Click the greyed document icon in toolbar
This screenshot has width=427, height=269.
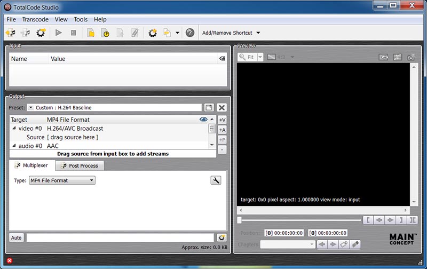coord(120,33)
